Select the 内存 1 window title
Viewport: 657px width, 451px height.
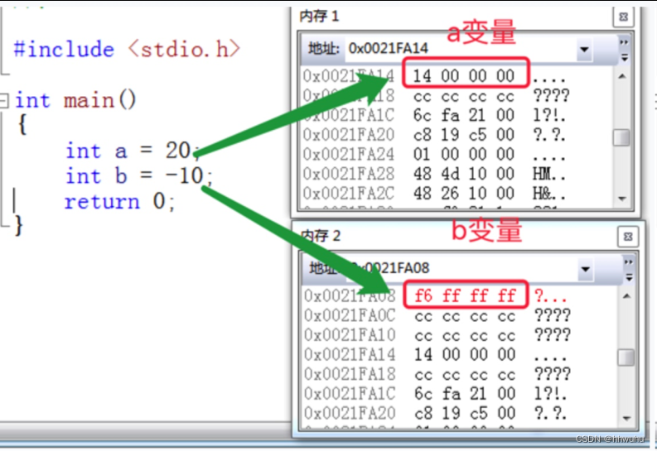coord(319,17)
